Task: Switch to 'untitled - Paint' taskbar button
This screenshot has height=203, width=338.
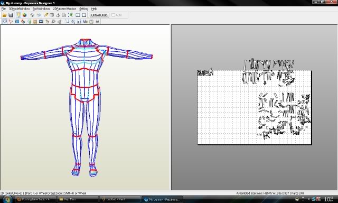Action: coord(120,199)
